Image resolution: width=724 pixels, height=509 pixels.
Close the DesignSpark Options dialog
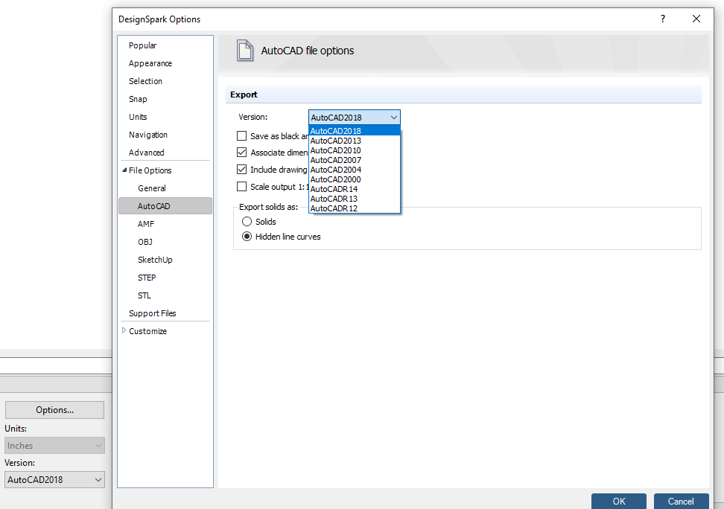tap(696, 19)
